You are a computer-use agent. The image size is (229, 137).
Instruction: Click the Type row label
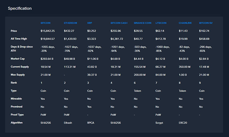[x=14, y=91]
